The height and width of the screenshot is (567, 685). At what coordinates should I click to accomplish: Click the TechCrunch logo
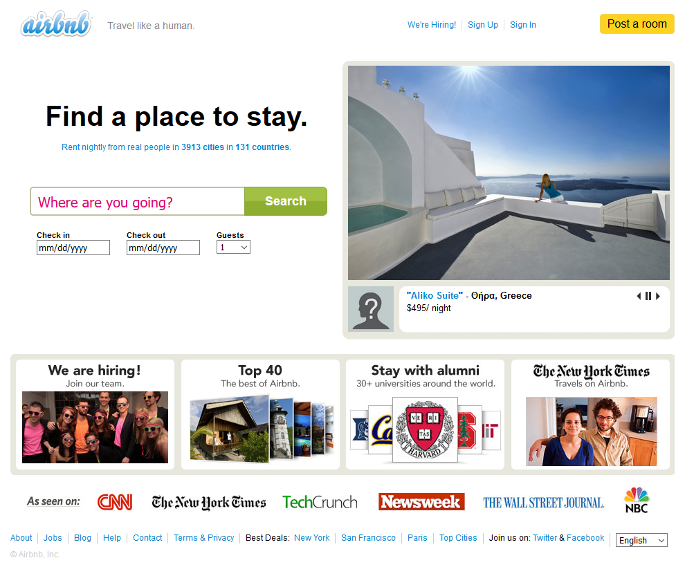coord(320,502)
